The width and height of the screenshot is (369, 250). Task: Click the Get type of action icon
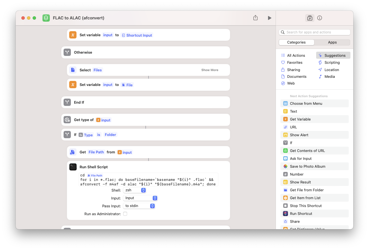(67, 120)
